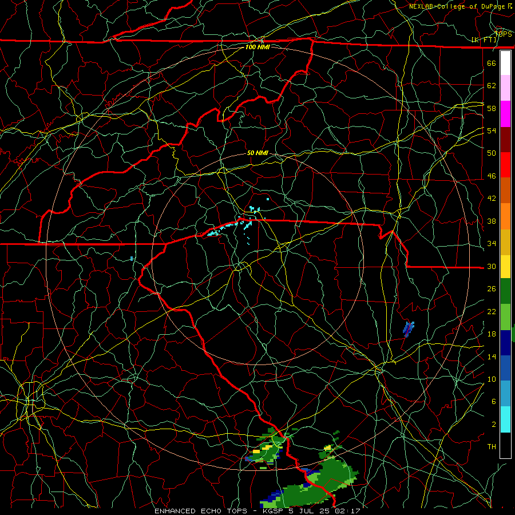Viewport: 515px width, 515px height.
Task: Click the '18' value on the scale
Action: [492, 334]
